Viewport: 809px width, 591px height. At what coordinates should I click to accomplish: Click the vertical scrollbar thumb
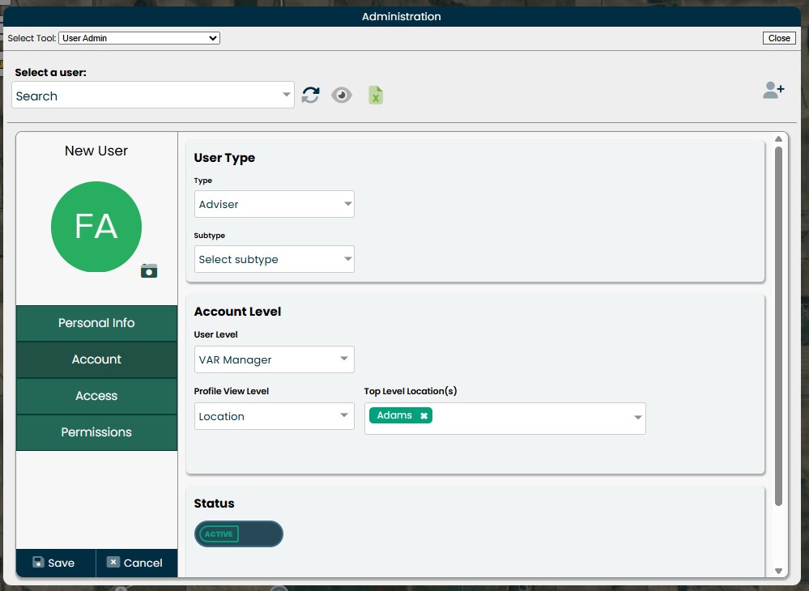778,326
